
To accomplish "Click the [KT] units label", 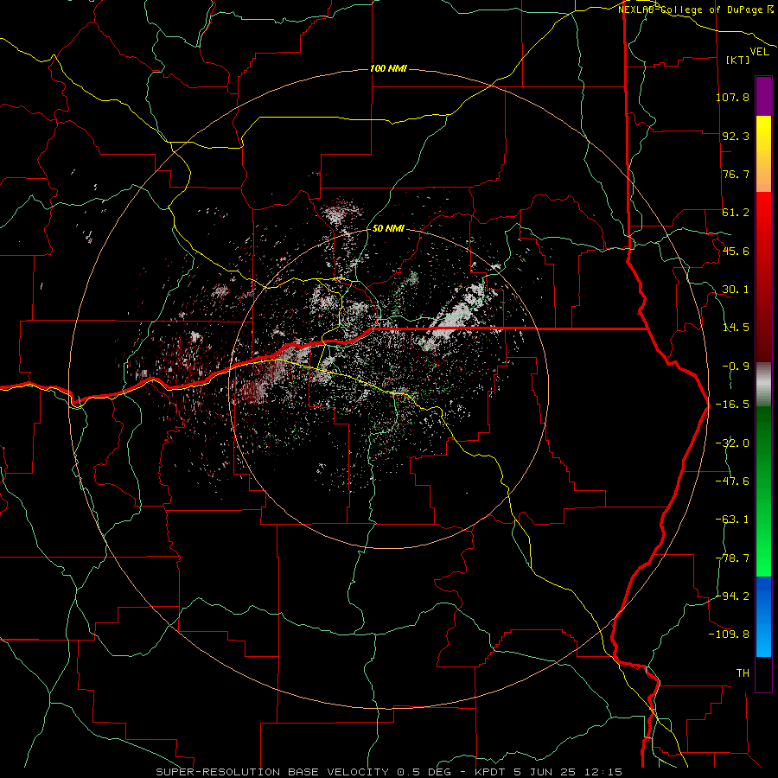I will point(738,60).
